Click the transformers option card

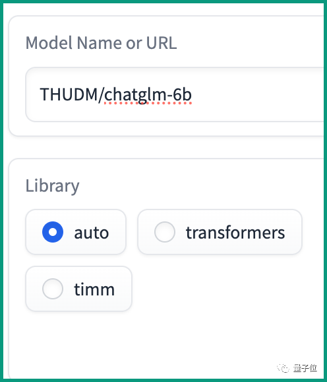220,232
